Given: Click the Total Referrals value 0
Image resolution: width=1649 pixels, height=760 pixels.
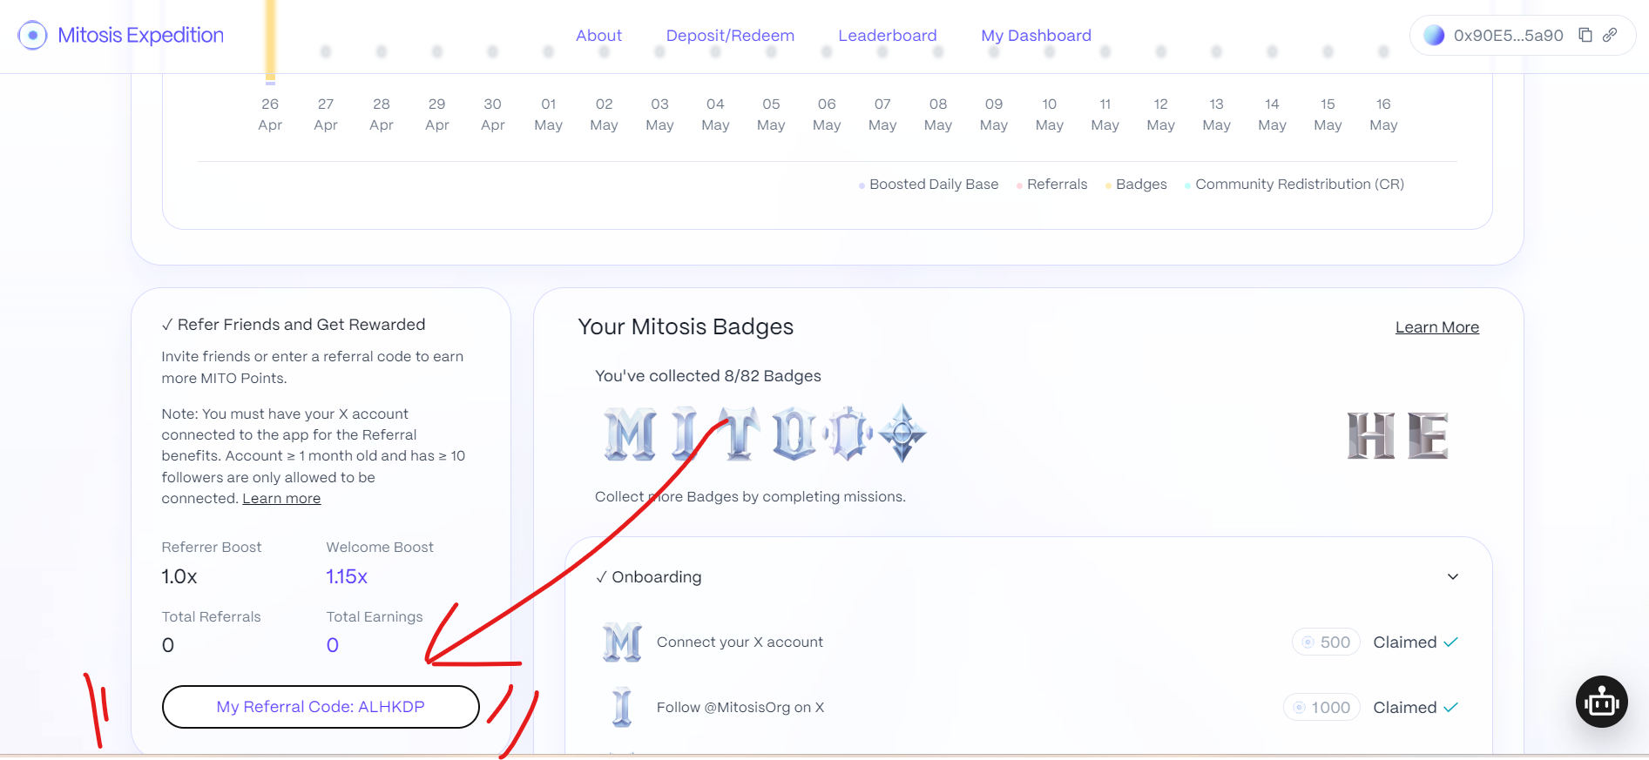Looking at the screenshot, I should coord(168,646).
